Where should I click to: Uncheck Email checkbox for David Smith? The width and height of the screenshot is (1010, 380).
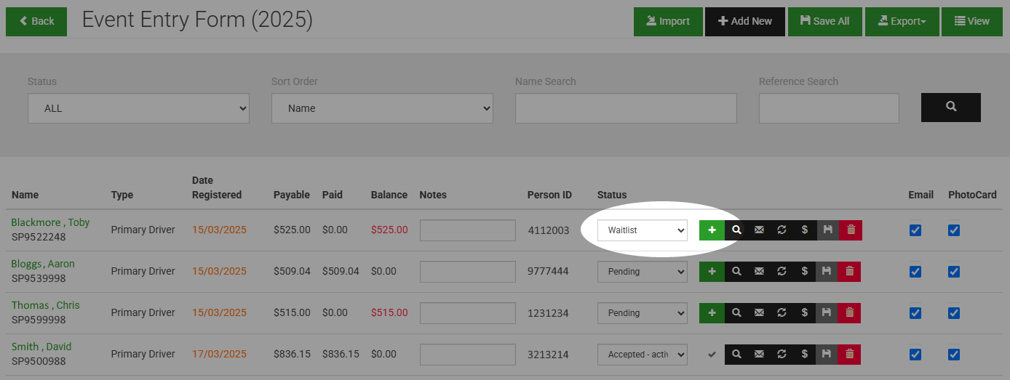915,355
